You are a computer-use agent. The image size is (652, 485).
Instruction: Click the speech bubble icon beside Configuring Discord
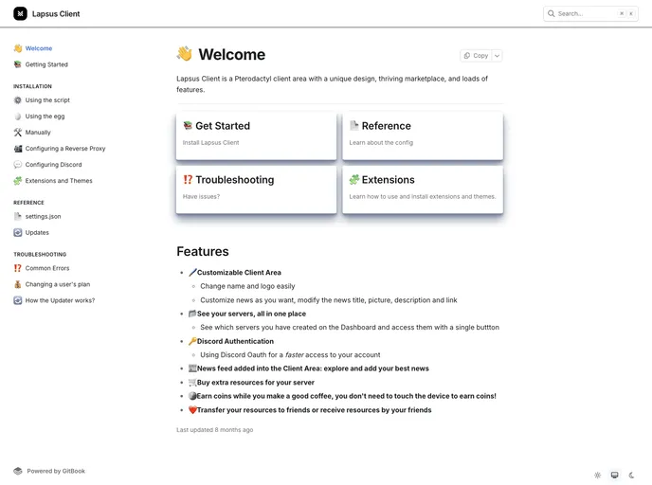pyautogui.click(x=17, y=165)
